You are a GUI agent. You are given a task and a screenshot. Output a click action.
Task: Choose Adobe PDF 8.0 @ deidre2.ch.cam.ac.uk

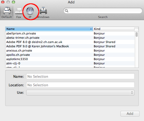point(70,42)
